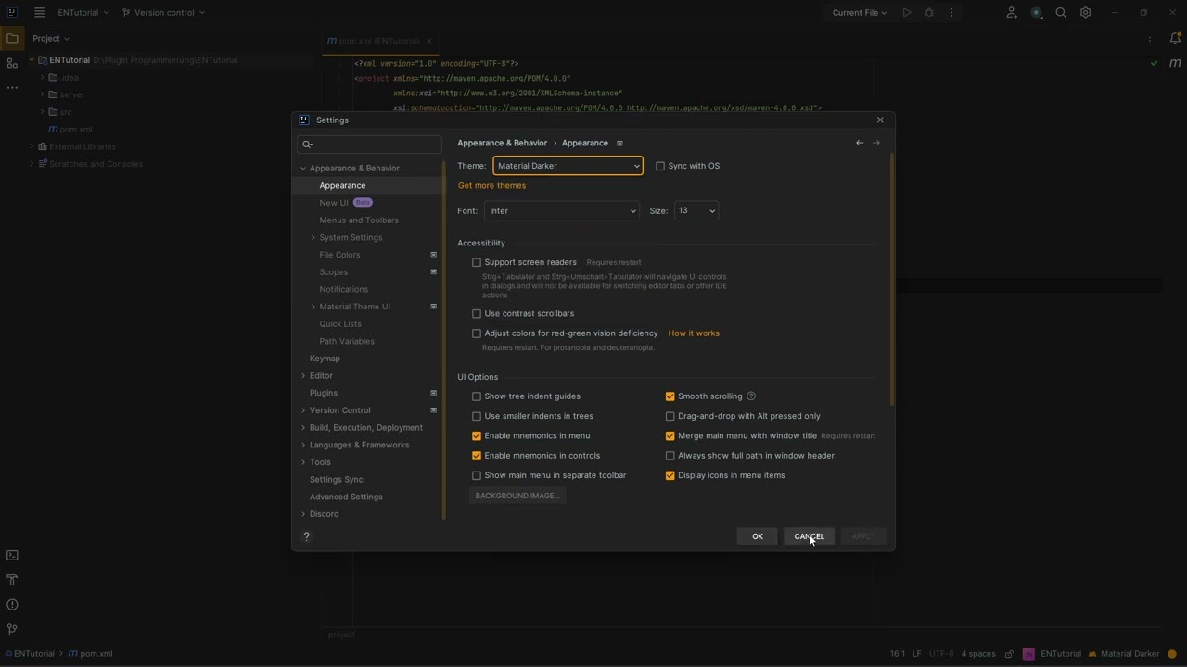Click the read-only lock icon in the status bar
1187x667 pixels.
pyautogui.click(x=1009, y=654)
